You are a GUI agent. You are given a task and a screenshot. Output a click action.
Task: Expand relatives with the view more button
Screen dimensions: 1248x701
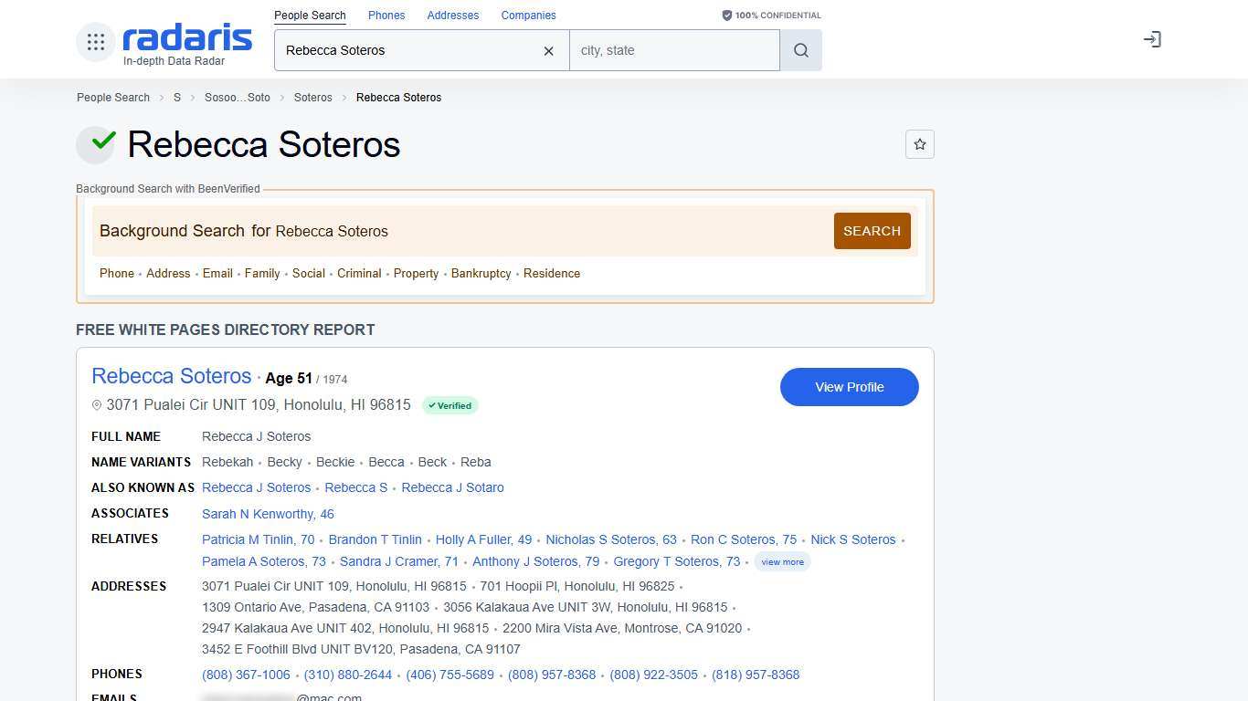[x=782, y=561]
